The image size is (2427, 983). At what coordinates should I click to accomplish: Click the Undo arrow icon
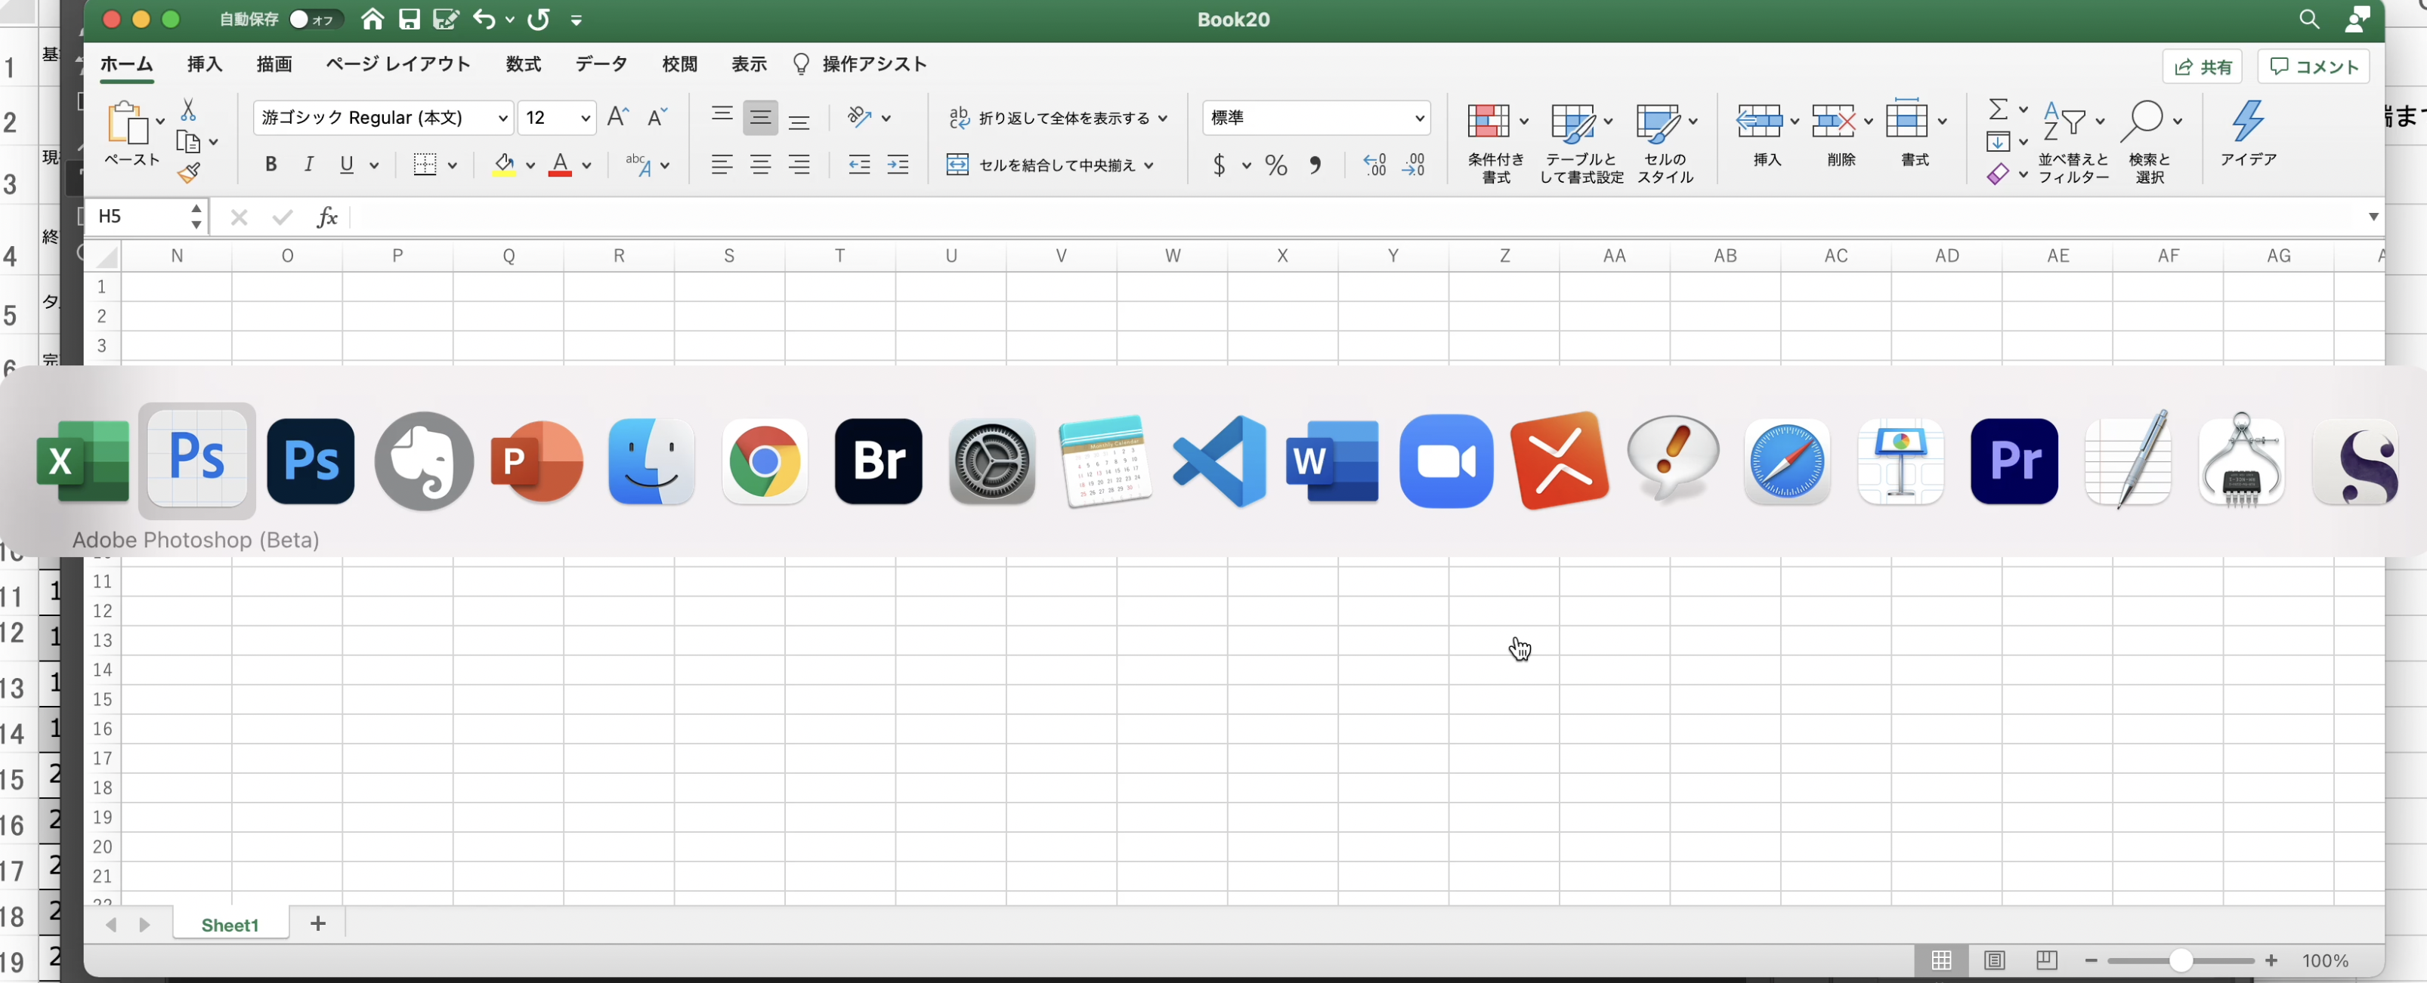coord(484,19)
